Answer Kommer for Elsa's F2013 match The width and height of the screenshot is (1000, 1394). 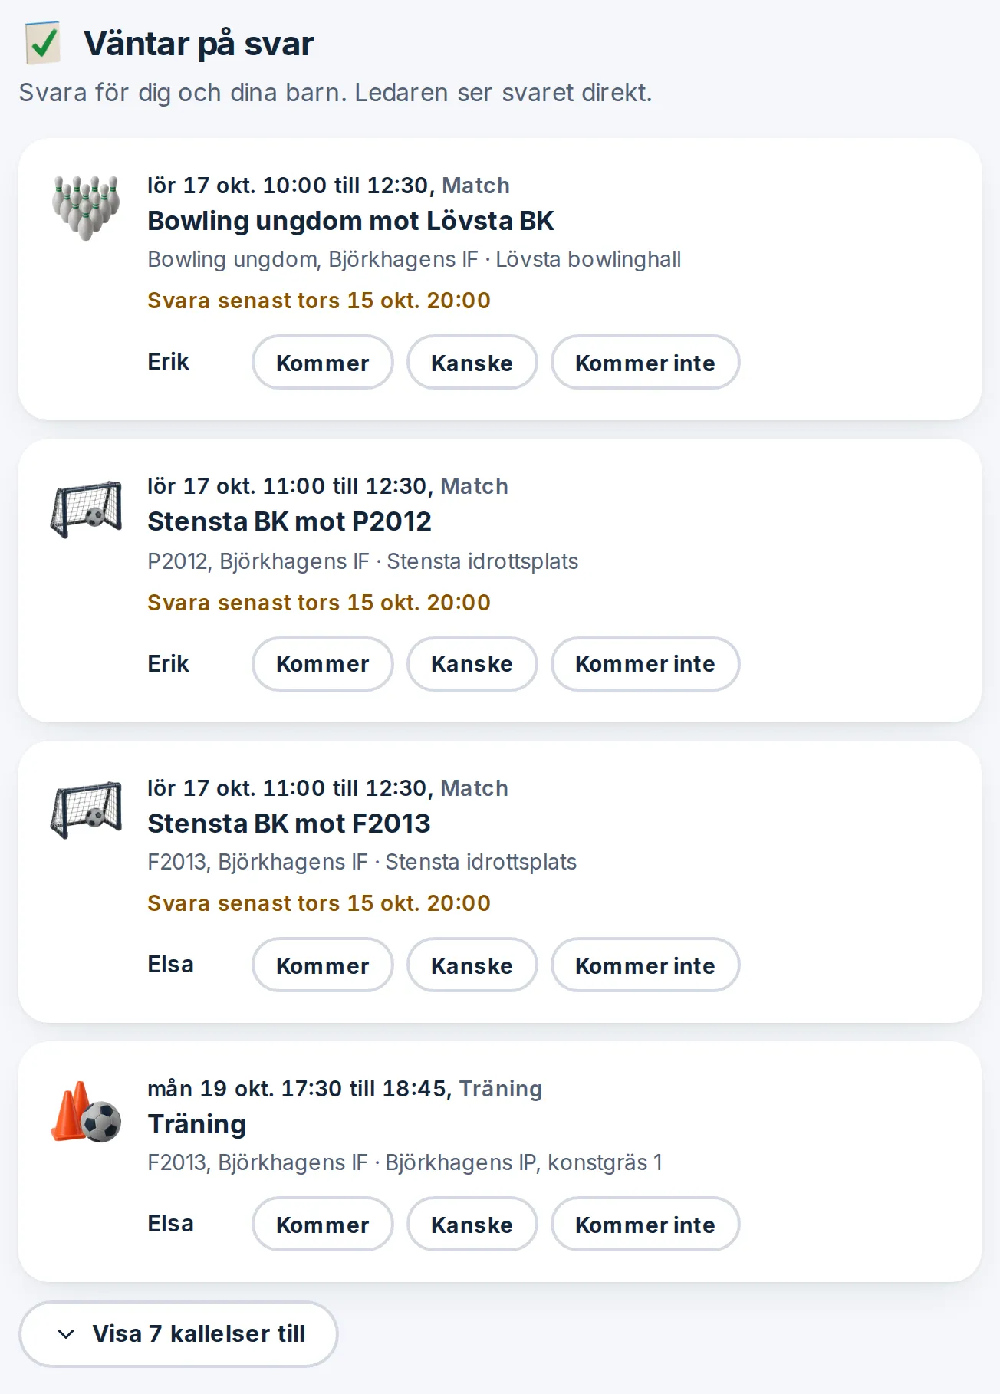click(322, 965)
